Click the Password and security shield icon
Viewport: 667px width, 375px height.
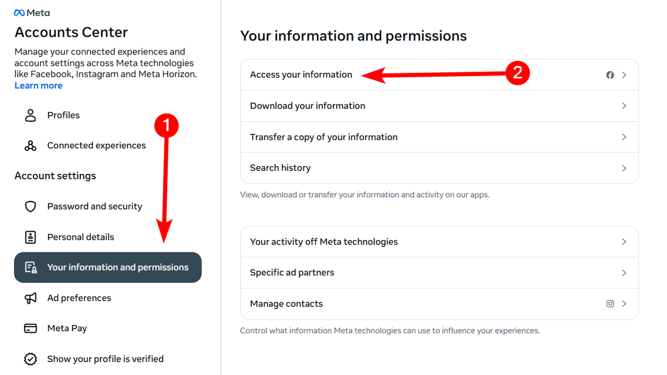[31, 207]
